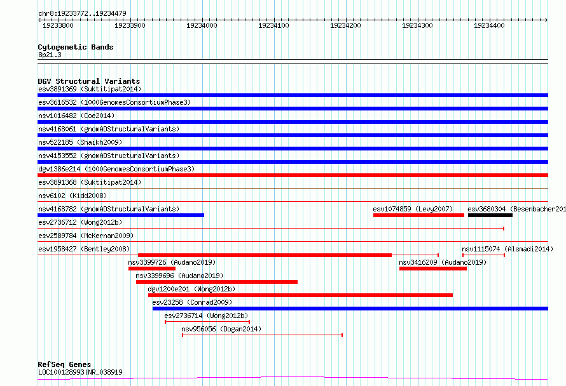
Task: Click the 8p21.3 cytogenetic band label
Action: (50, 55)
